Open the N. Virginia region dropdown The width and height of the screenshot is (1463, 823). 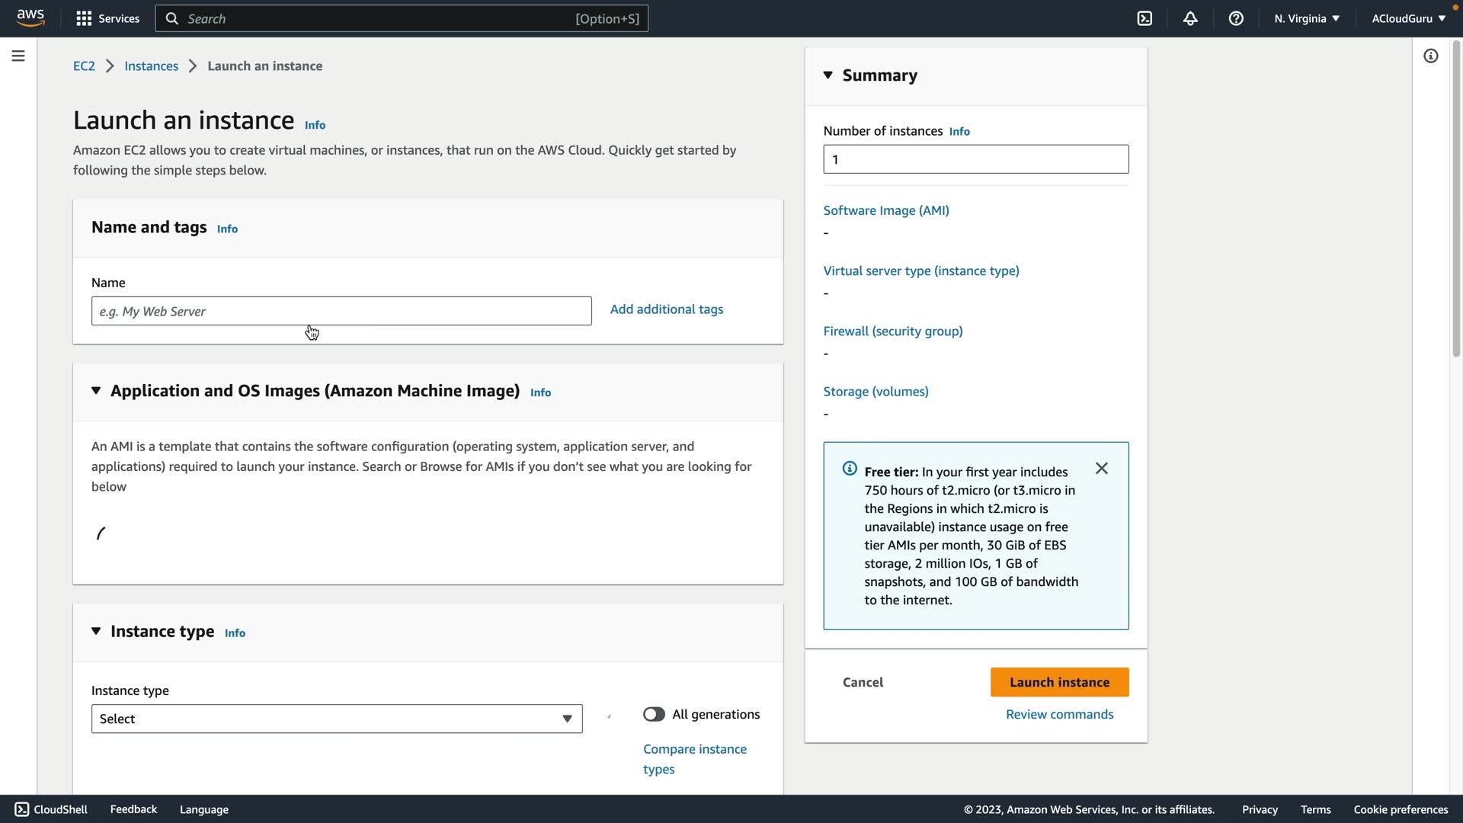click(x=1306, y=18)
